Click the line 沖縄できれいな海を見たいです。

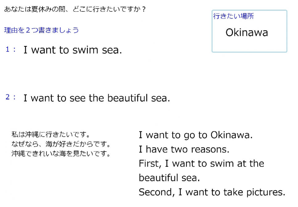61,153
